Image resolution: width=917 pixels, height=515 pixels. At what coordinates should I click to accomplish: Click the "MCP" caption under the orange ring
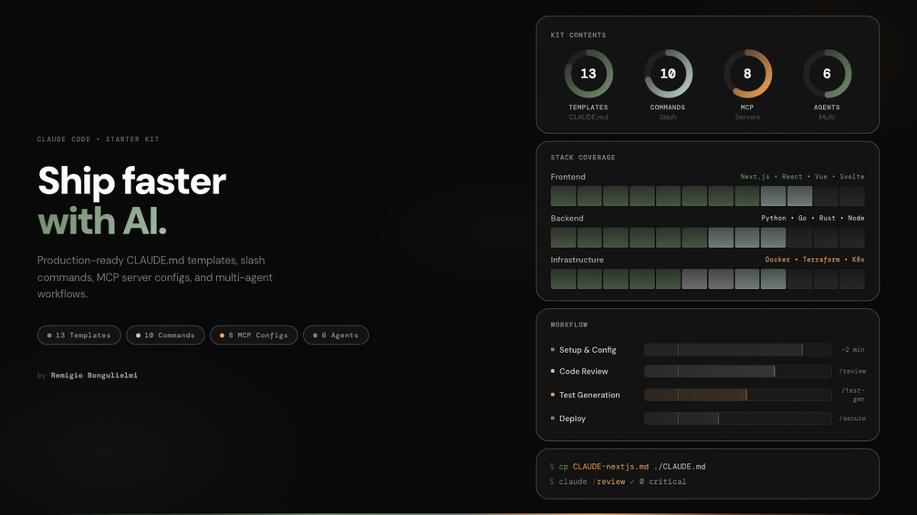click(x=747, y=108)
